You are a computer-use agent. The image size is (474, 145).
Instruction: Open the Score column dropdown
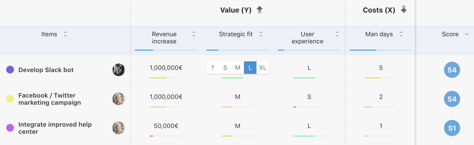click(467, 34)
